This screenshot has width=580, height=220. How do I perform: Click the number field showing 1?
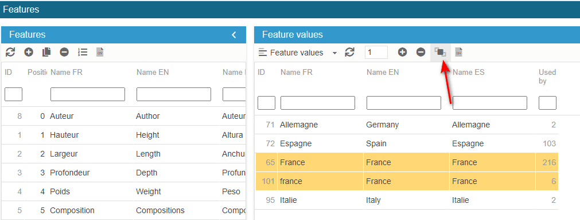(x=376, y=53)
